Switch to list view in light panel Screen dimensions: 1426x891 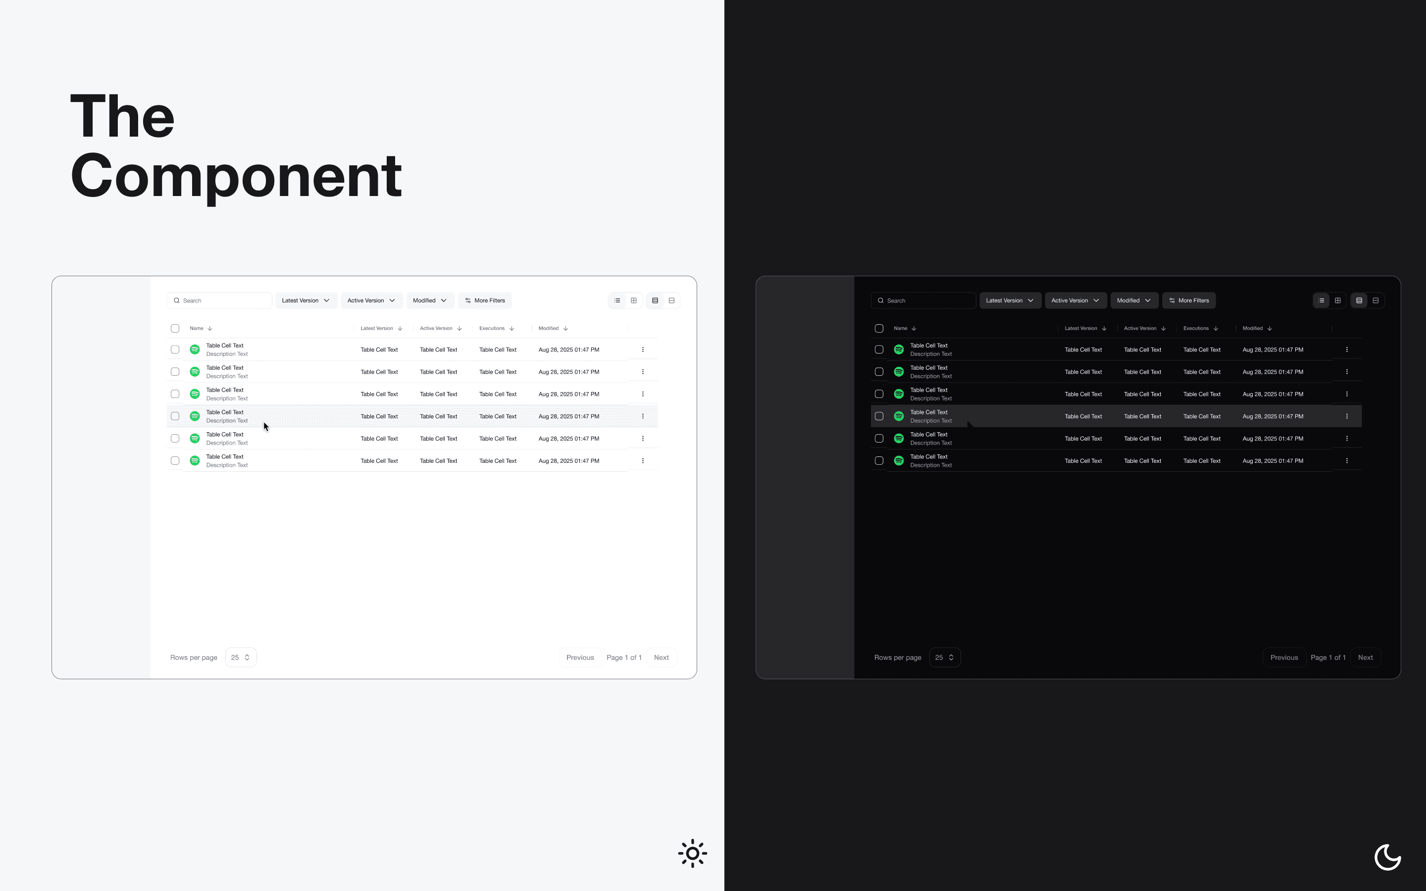(x=617, y=300)
